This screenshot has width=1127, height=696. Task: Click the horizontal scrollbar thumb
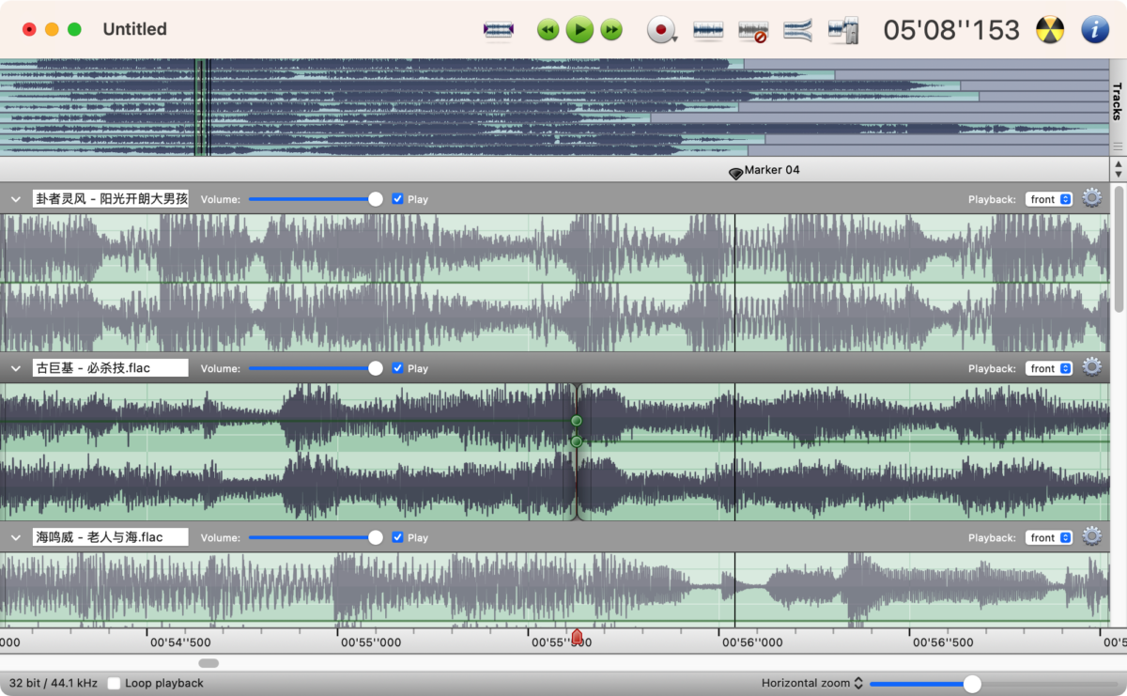click(208, 663)
